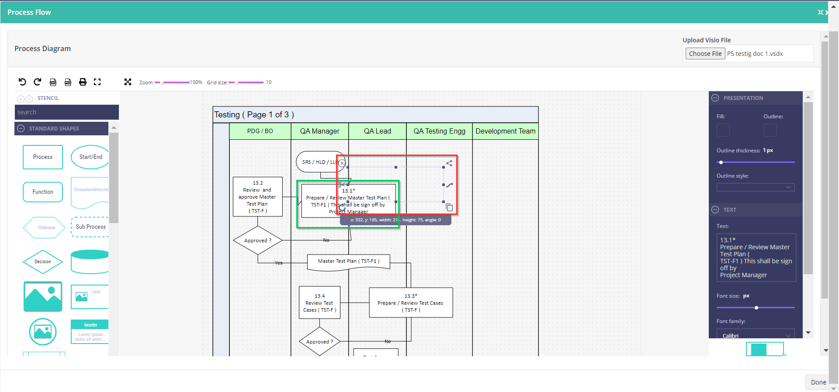This screenshot has width=839, height=392.
Task: Pick the database cylinder stencil shape
Action: (90, 262)
